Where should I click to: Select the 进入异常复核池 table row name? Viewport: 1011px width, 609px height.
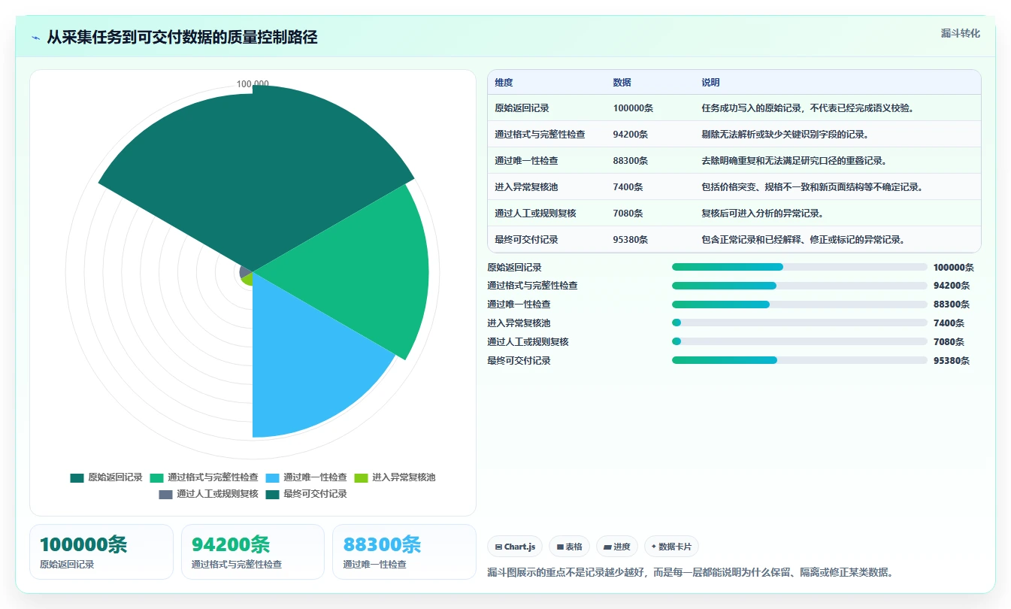(x=526, y=187)
